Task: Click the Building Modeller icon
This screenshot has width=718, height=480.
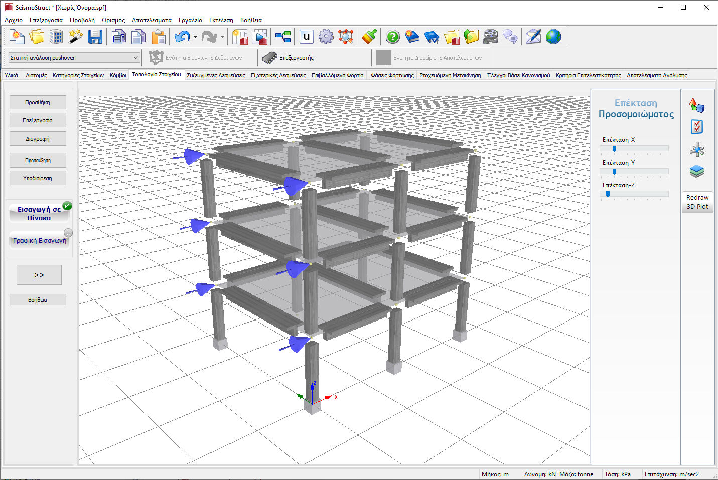Action: click(x=56, y=37)
